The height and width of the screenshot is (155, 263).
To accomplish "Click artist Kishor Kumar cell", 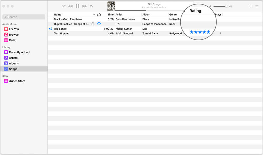I will (124, 29).
